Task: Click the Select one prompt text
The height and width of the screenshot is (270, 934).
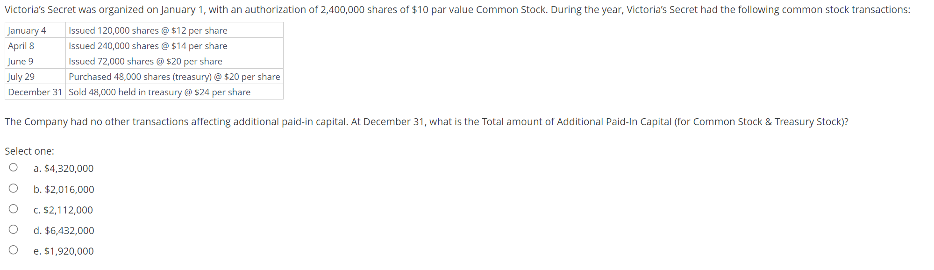Action: [x=29, y=151]
